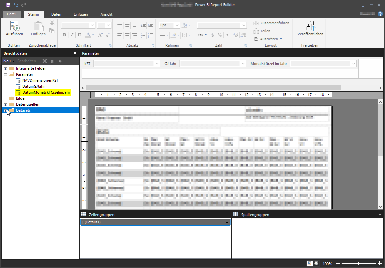385x268 pixels.
Task: Click the undo arrow icon
Action: 16,5
